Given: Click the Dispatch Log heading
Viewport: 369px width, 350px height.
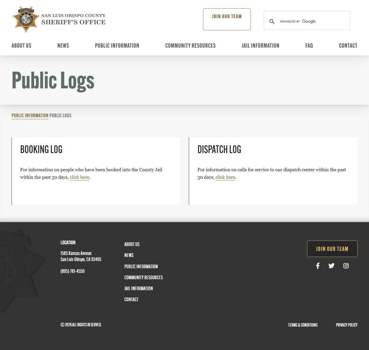Looking at the screenshot, I should click(x=219, y=149).
